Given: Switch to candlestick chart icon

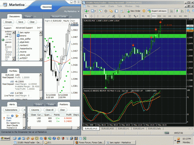Looking at the screenshot, I should click(177, 11).
